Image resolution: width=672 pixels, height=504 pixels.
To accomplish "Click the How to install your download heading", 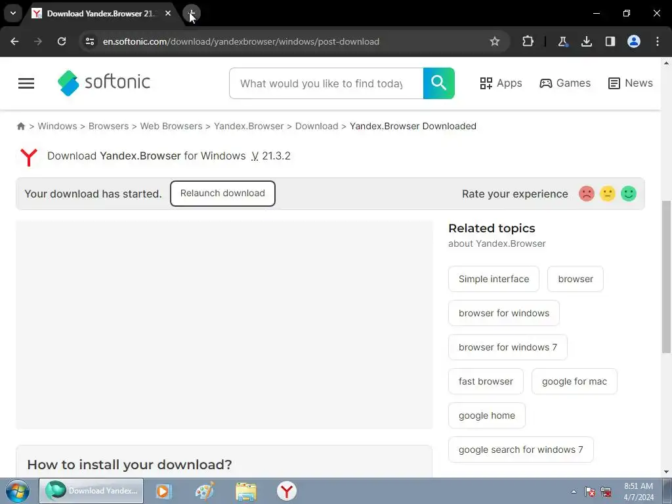I will pos(129,465).
